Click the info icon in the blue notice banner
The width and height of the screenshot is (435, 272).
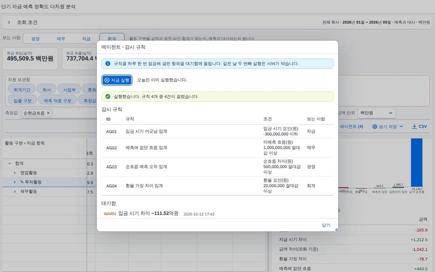(108, 64)
